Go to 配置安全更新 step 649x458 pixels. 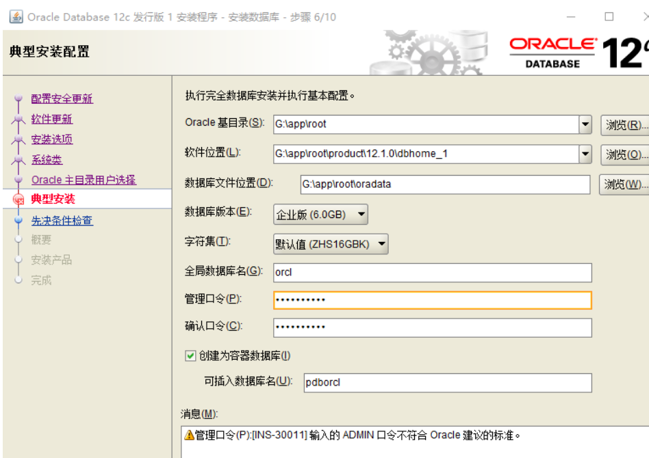(x=62, y=98)
